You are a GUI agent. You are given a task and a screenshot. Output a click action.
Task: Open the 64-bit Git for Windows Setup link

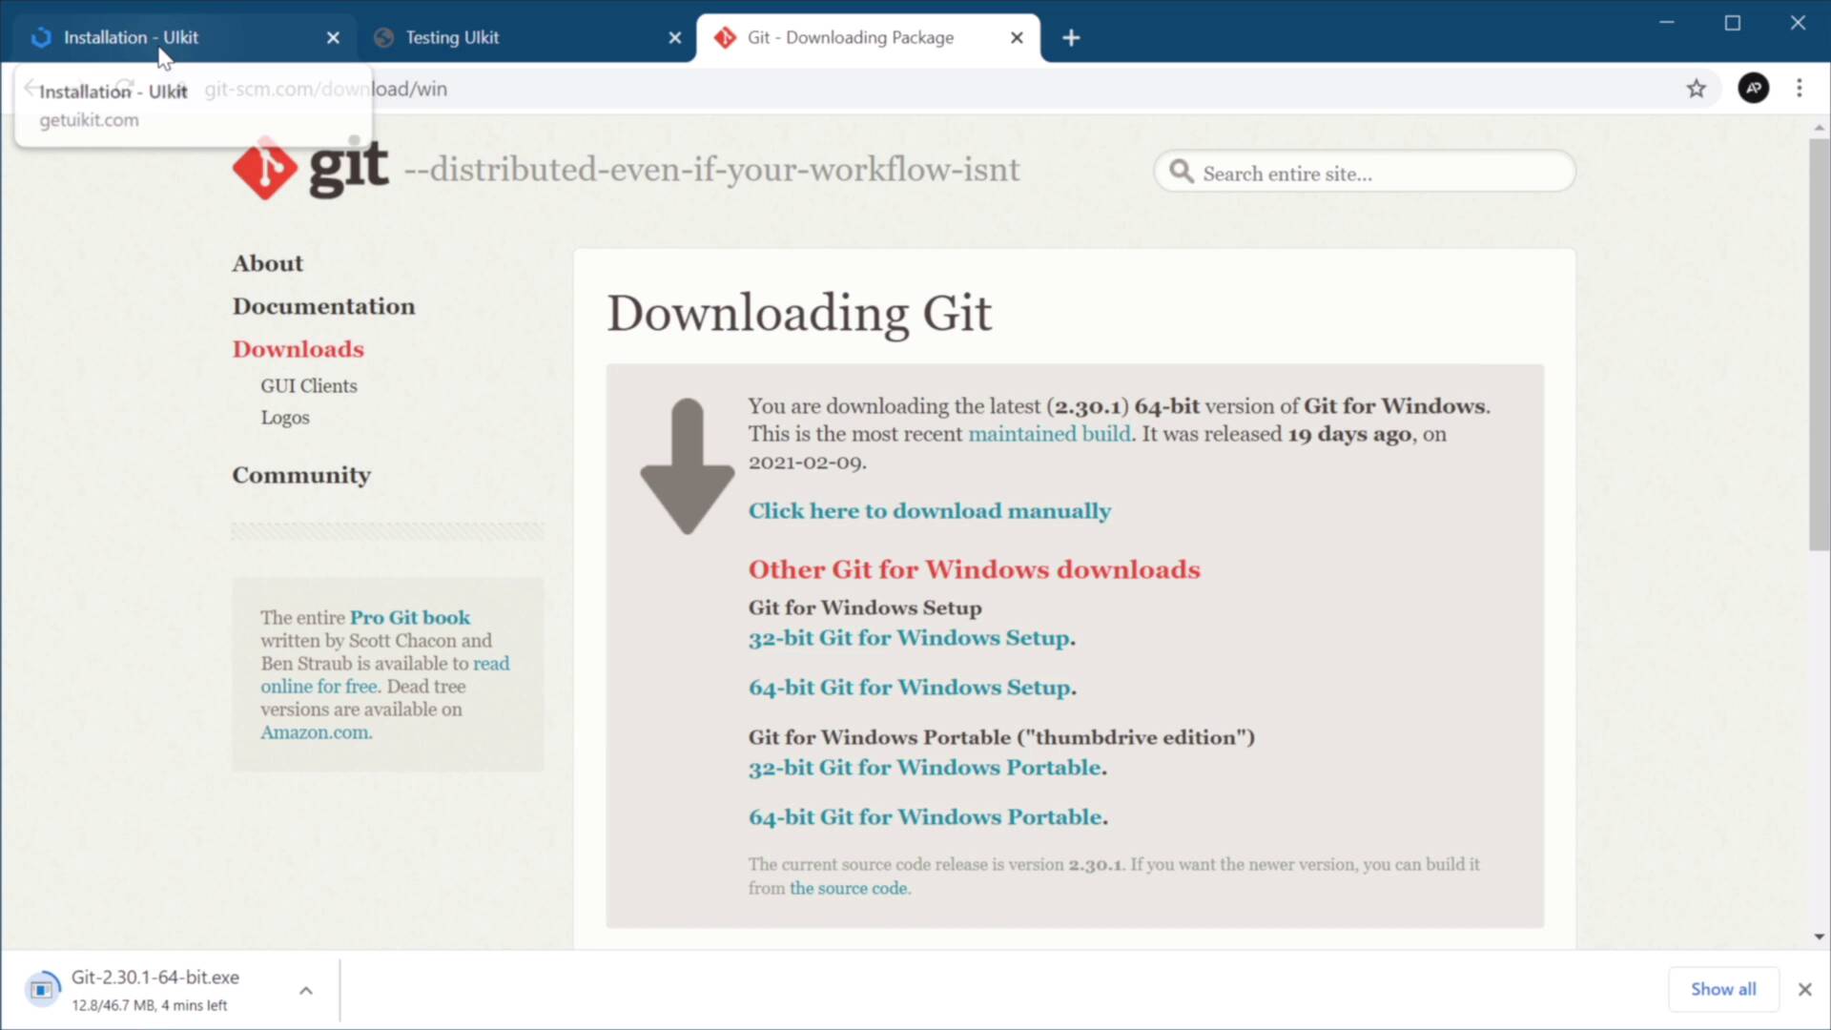point(908,687)
